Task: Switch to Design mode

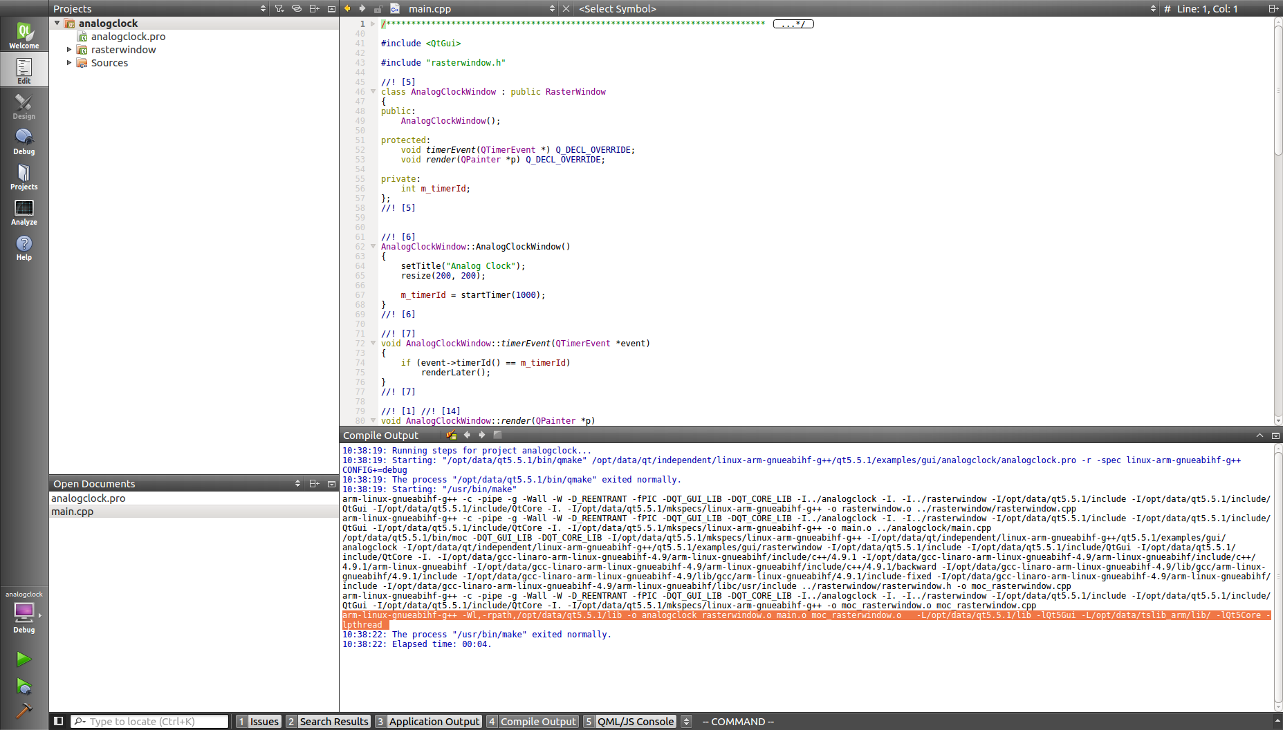Action: point(24,106)
